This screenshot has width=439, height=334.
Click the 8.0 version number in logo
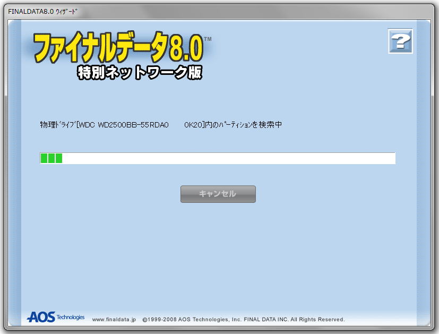tap(186, 49)
